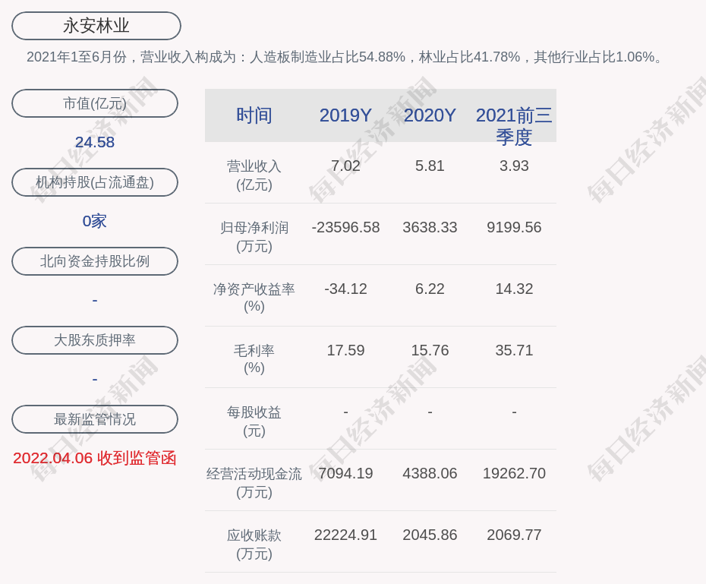Viewport: 706px width, 584px height.
Task: Click the gross margin value 17.59
Action: click(x=346, y=350)
